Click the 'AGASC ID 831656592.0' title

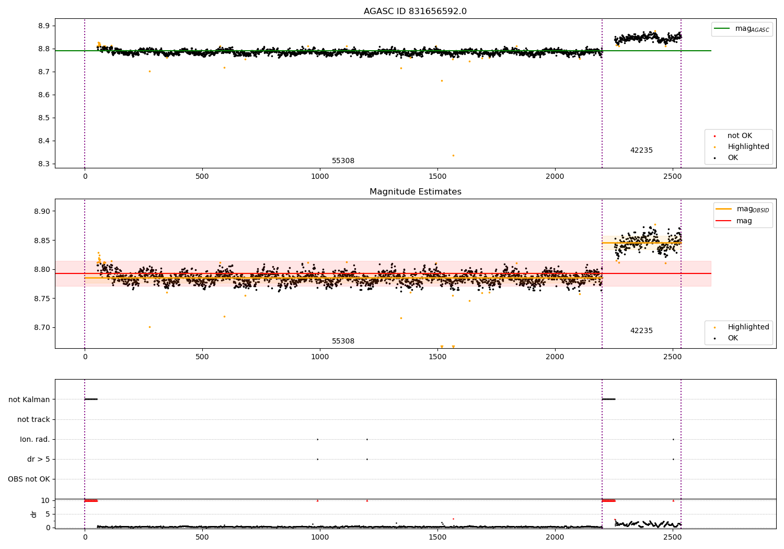[x=415, y=12]
